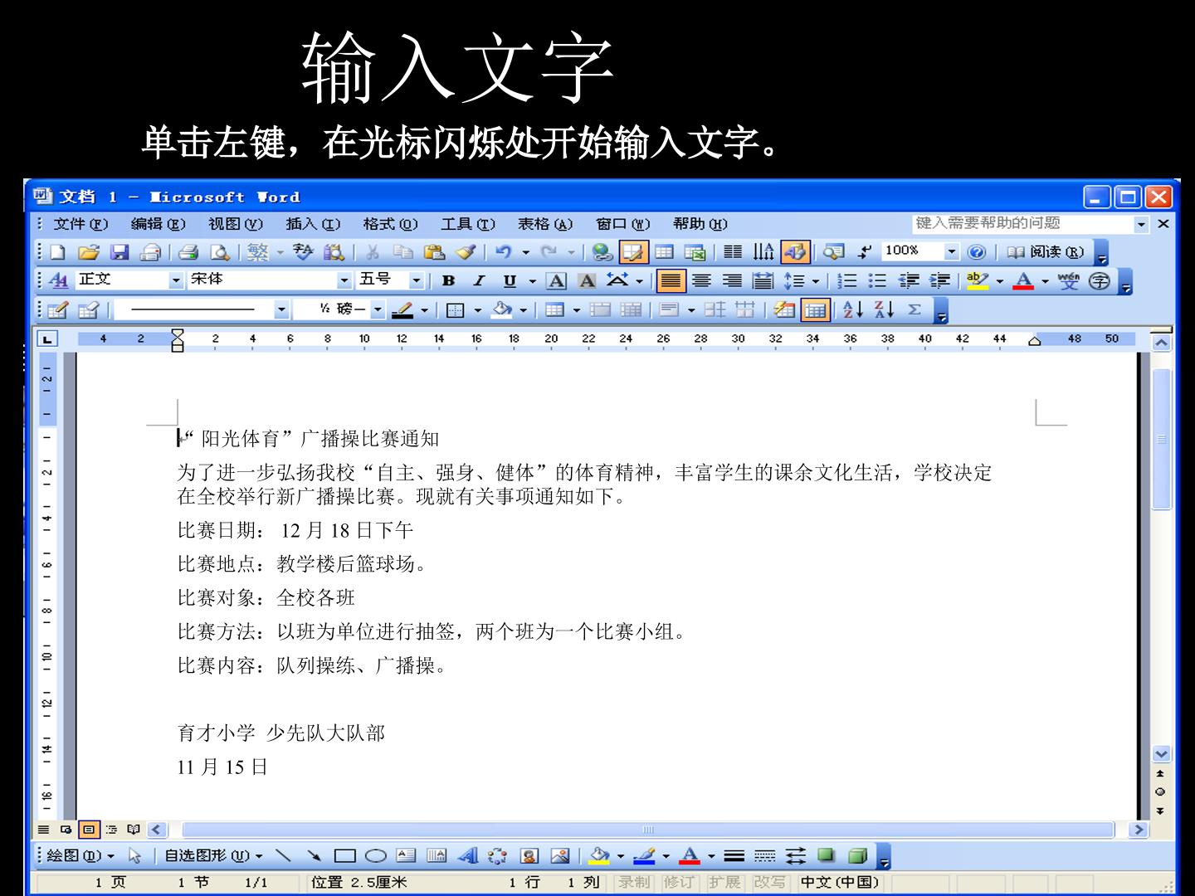Toggle Justify alignment button
This screenshot has height=896, width=1195.
(671, 281)
